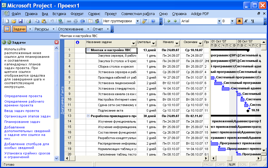Open Task Information dialog icon

(91, 21)
